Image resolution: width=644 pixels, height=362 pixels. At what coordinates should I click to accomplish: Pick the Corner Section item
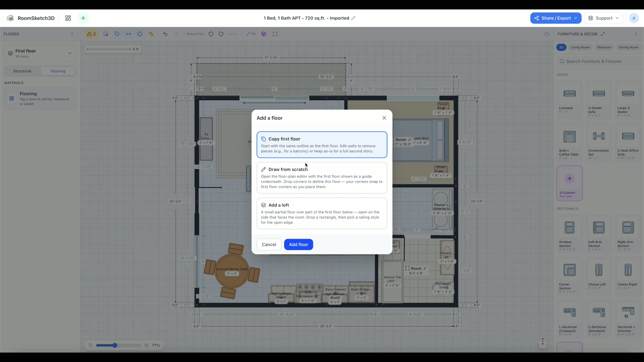(569, 277)
